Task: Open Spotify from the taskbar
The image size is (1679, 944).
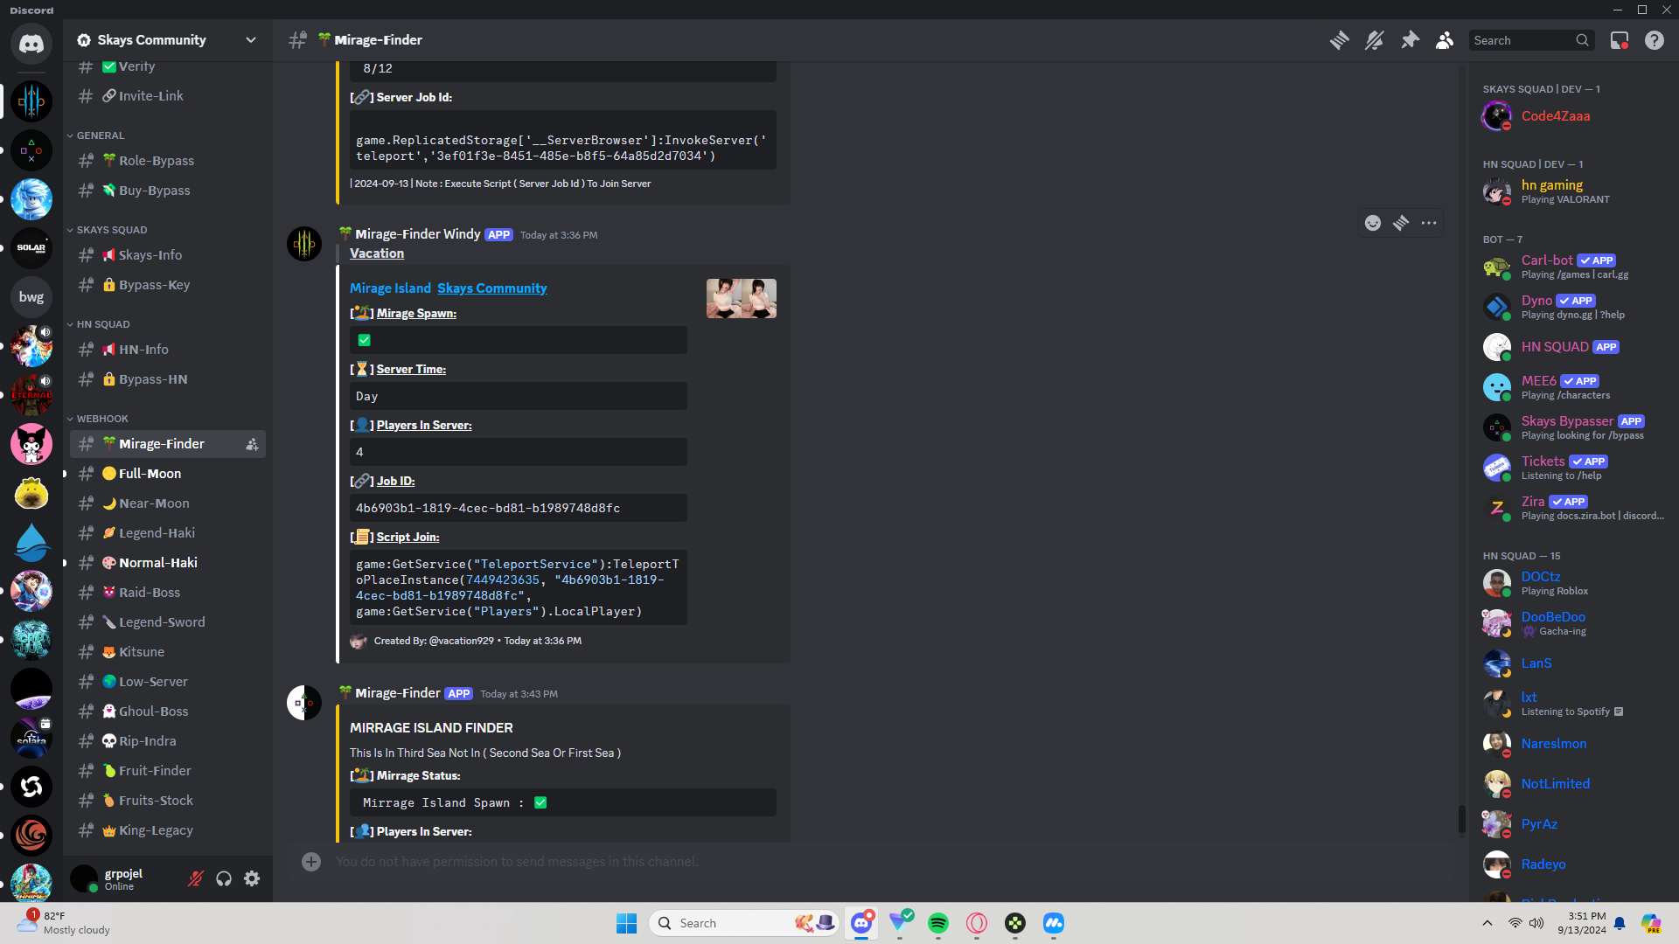Action: pyautogui.click(x=938, y=923)
